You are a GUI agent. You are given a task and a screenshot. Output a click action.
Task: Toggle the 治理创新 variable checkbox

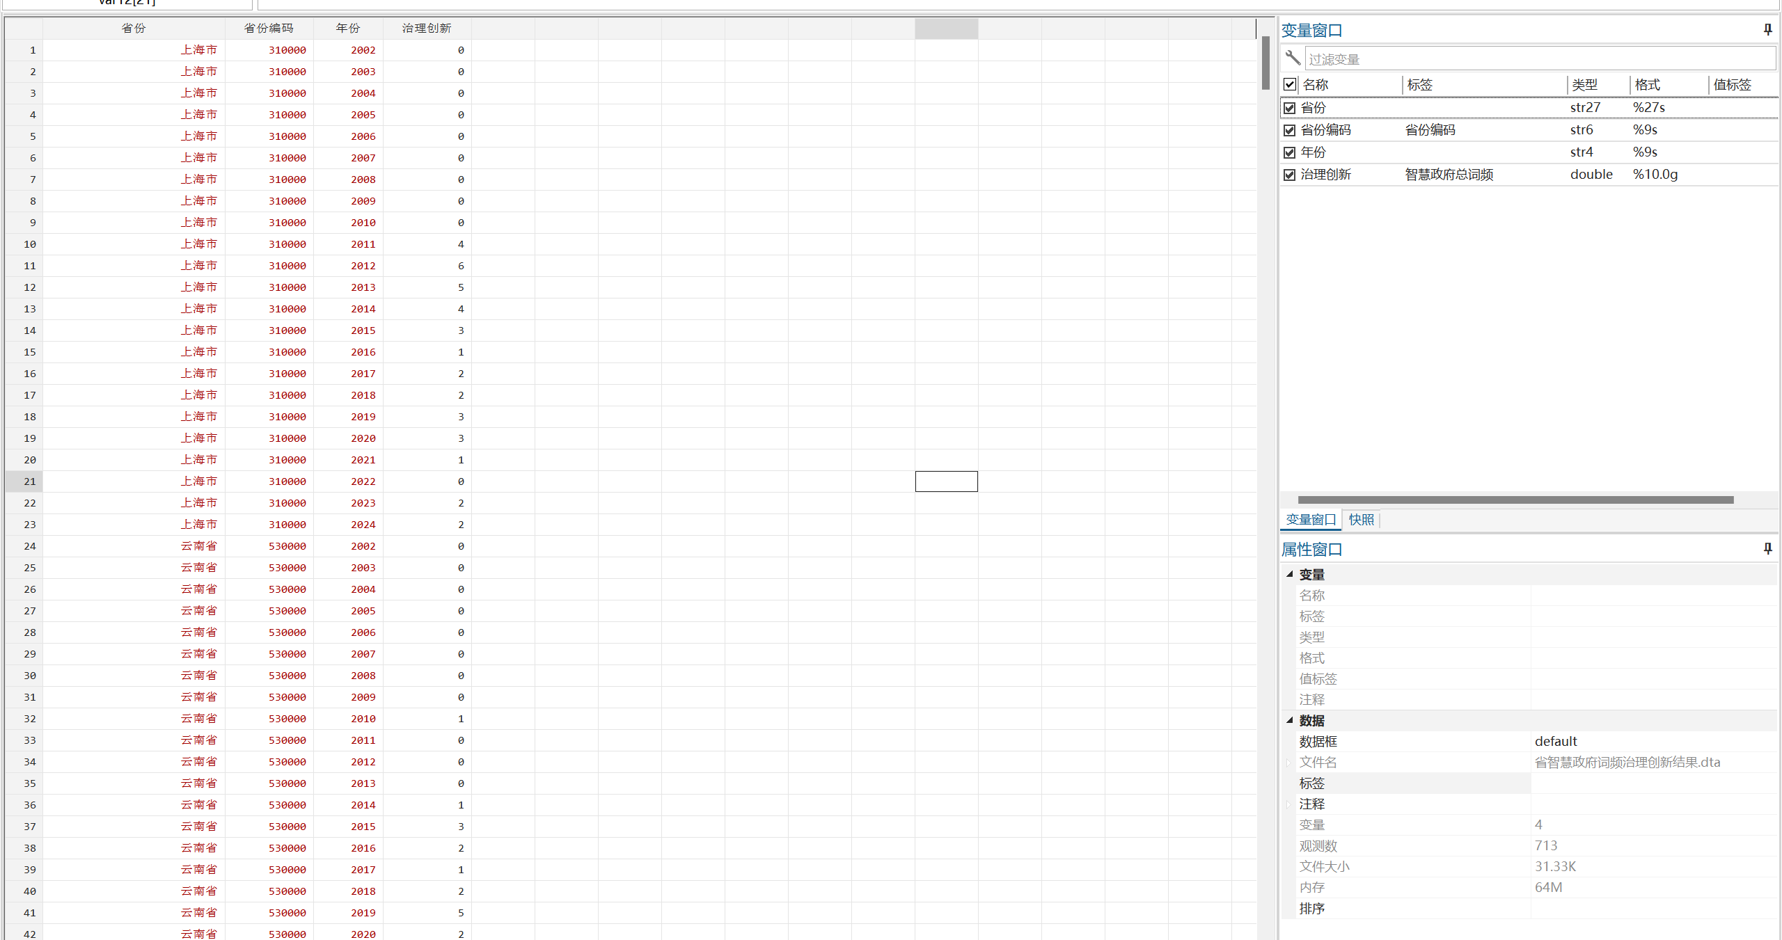coord(1290,175)
